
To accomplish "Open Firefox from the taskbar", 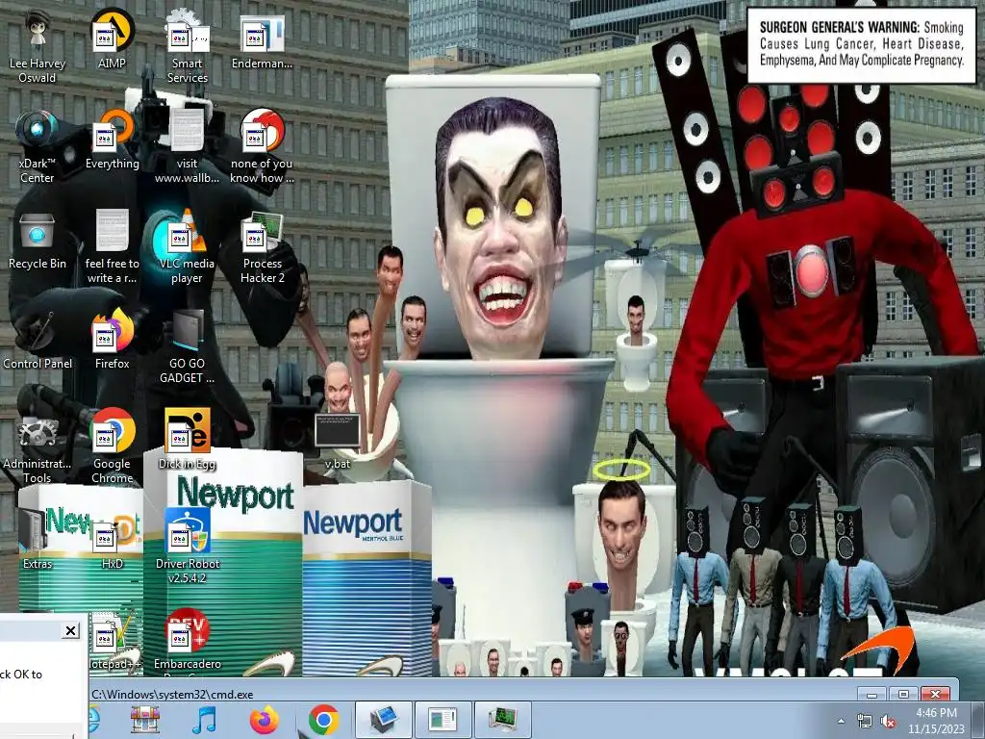I will [x=265, y=720].
